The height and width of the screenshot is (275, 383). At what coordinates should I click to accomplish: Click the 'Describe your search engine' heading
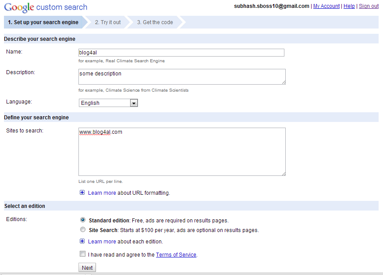pyautogui.click(x=39, y=39)
